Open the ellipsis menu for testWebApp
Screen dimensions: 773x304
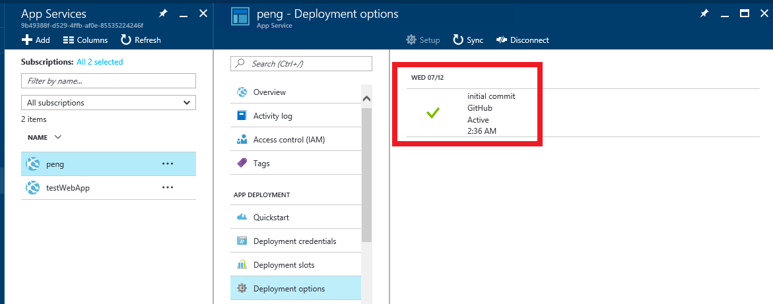click(x=168, y=188)
